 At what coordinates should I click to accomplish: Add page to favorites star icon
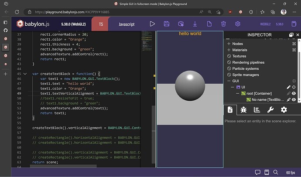tap(218, 12)
